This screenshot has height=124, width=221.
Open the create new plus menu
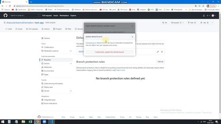coord(208,15)
